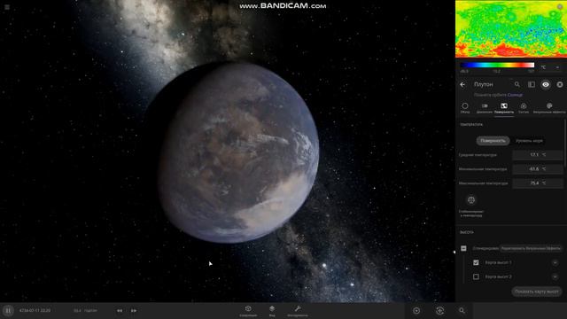Click Показать карту высот button

537,292
